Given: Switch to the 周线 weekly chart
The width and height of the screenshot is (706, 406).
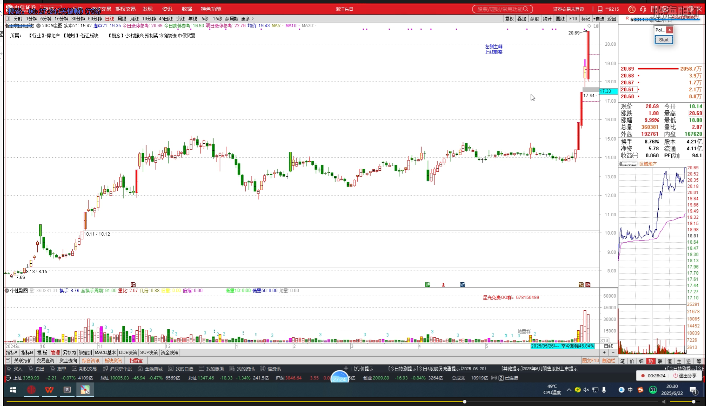Looking at the screenshot, I should pos(122,19).
